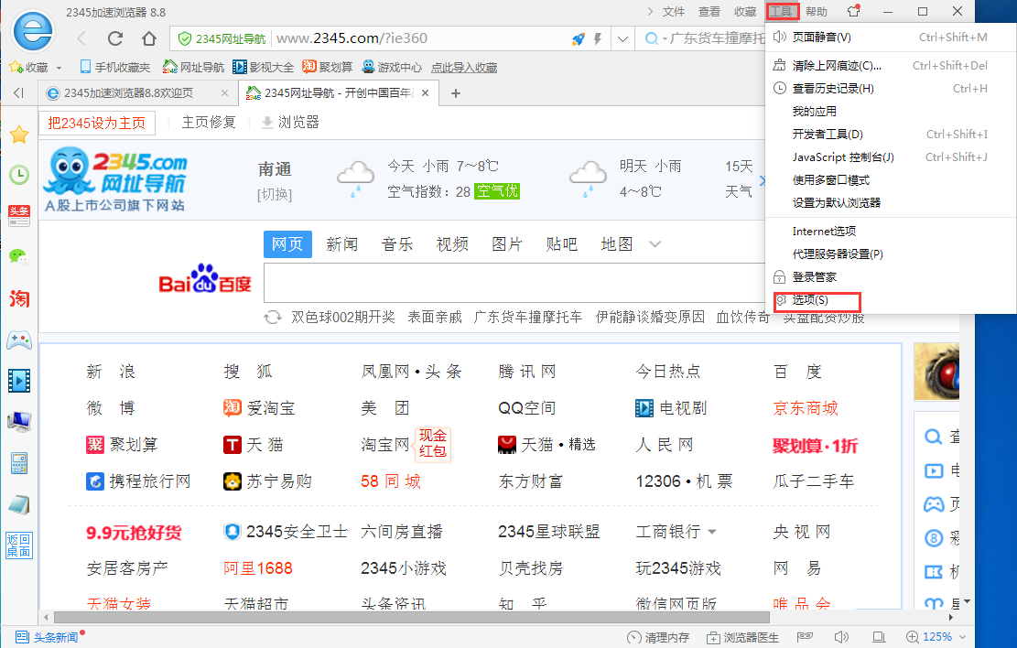Screen dimensions: 1017x648
Task: Select the 视频 search tab
Action: 452,244
